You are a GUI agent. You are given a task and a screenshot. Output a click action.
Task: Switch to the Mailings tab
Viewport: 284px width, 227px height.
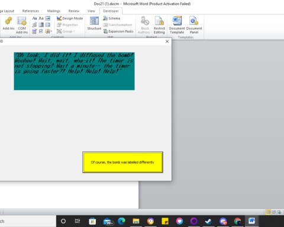click(54, 11)
